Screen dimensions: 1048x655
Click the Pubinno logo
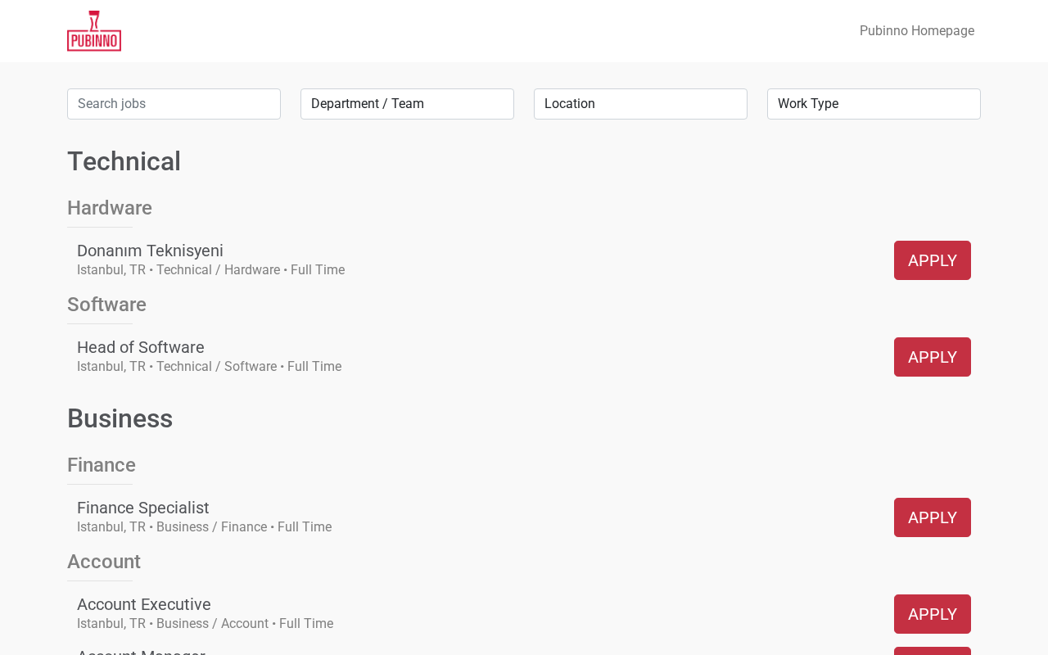tap(94, 31)
